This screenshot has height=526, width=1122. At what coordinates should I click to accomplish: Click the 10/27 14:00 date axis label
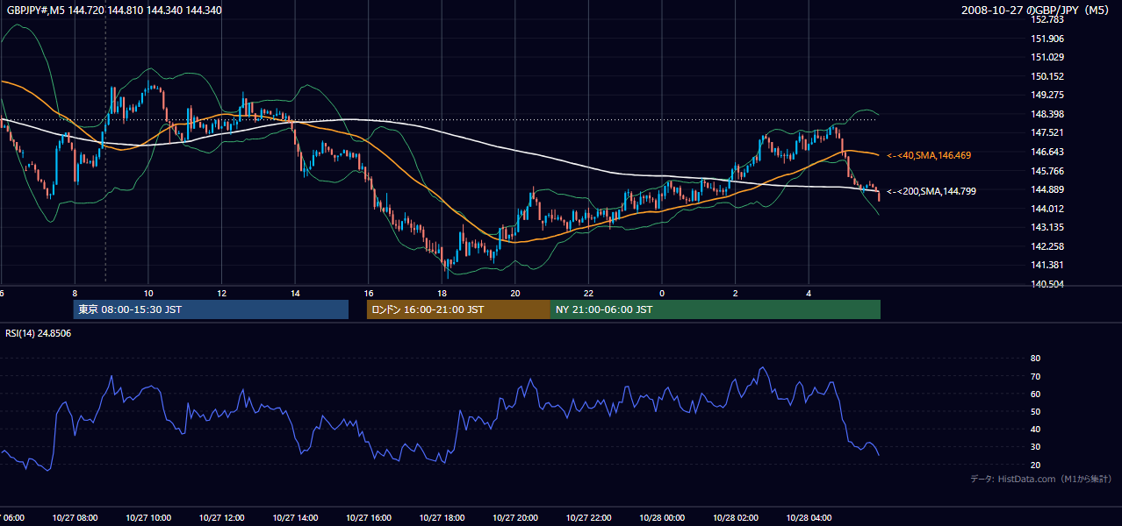click(295, 518)
